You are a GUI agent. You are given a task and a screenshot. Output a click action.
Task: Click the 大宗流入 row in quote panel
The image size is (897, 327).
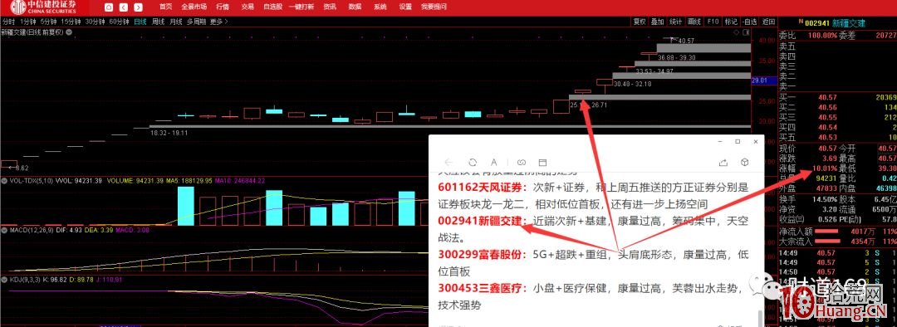tap(837, 242)
